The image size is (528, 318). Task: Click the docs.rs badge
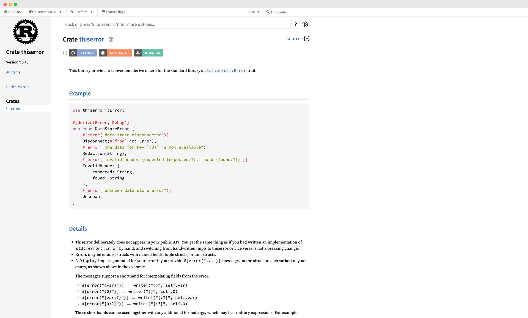click(148, 53)
